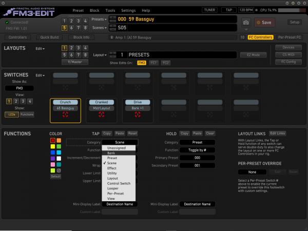Screen dimensions: 308x231
Task: Click the Scenes up/down stepper arrows
Action: pos(111,27)
